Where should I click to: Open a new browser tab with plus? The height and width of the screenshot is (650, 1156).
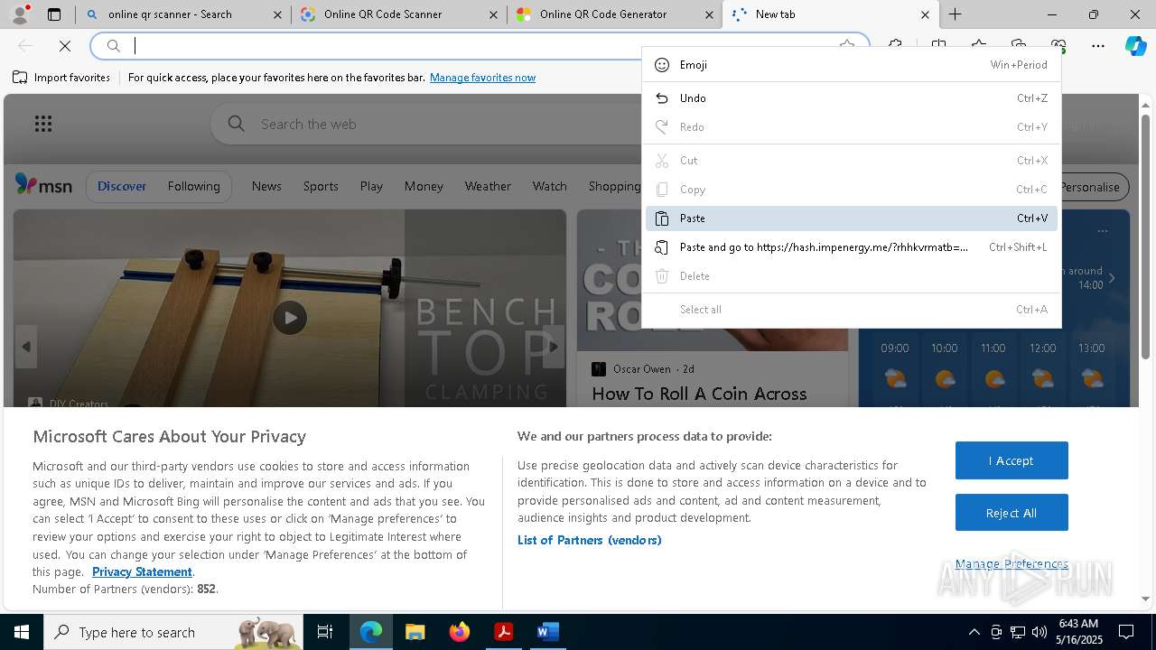pos(955,14)
